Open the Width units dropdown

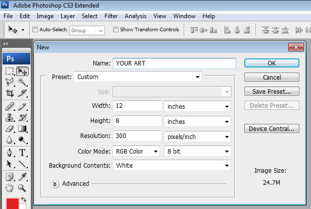click(x=197, y=106)
